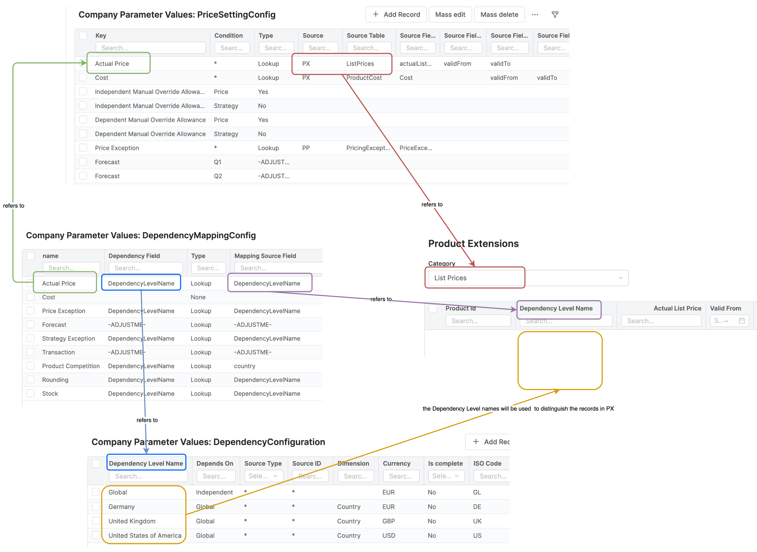Screen dimensions: 757x552
Task: Check the Cost row checkbox in PriceSettingConfig
Action: coord(83,78)
